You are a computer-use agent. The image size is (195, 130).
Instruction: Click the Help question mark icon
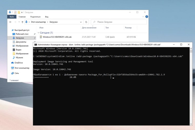(x=147, y=17)
